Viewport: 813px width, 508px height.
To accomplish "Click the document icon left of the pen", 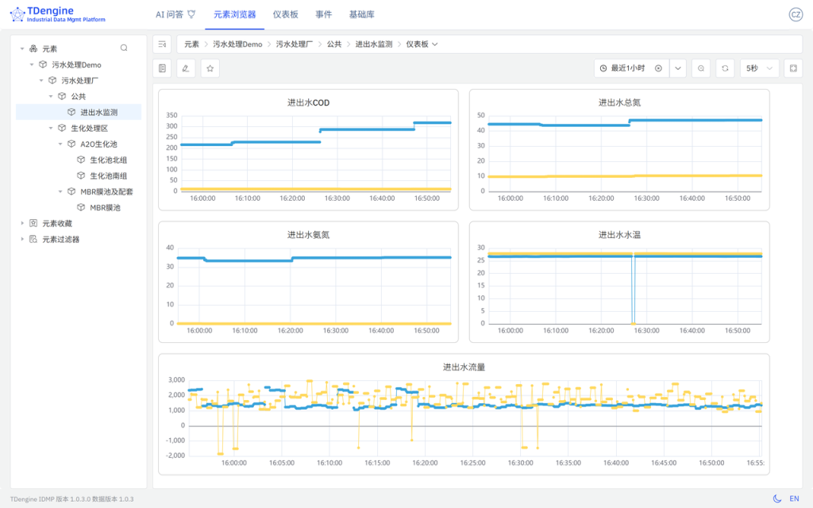I will tap(164, 68).
